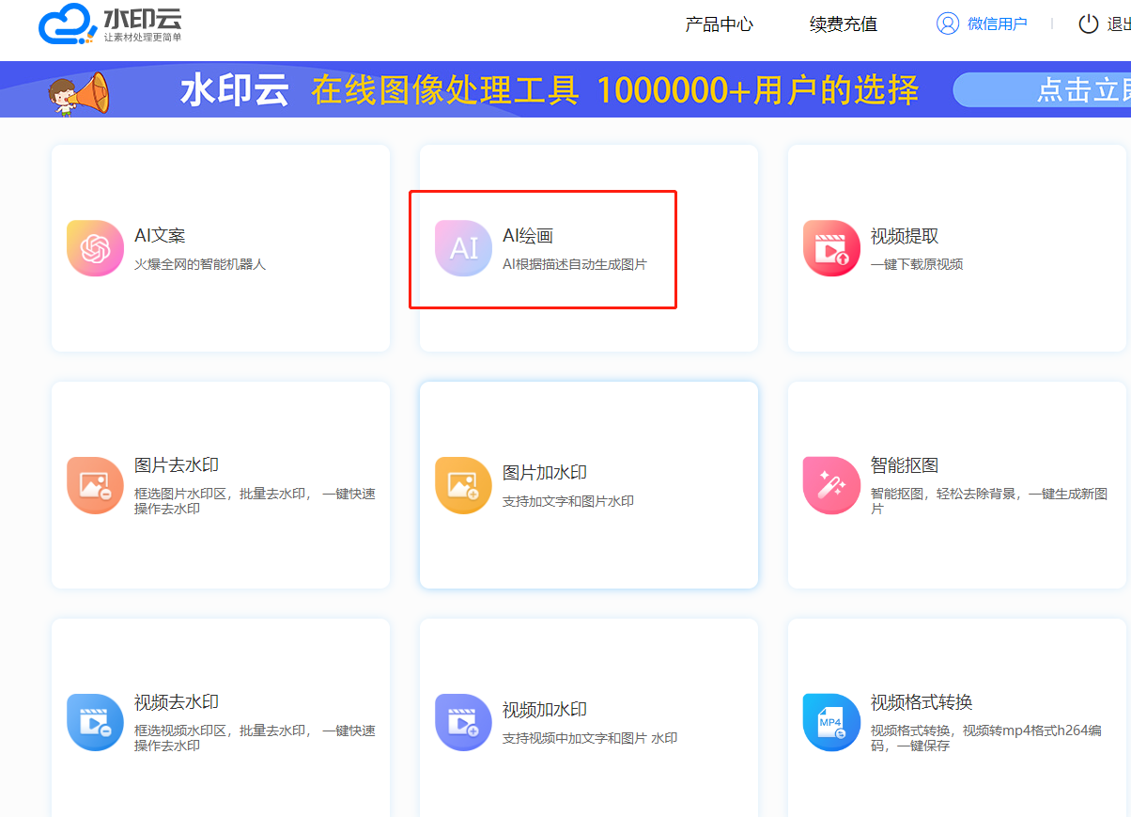The height and width of the screenshot is (817, 1131).
Task: Open the AI文案 chatbot icon
Action: pyautogui.click(x=95, y=248)
